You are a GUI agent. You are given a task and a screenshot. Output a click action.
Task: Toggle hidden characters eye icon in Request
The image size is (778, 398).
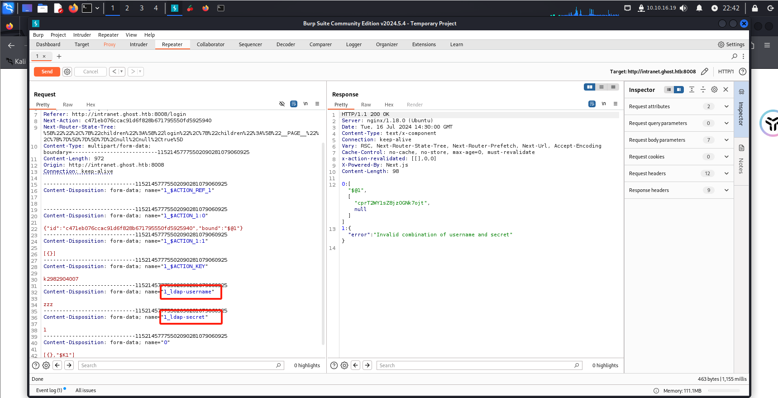click(x=282, y=104)
